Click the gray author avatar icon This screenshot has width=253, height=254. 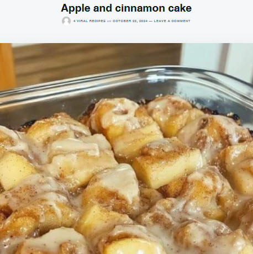[x=66, y=21]
